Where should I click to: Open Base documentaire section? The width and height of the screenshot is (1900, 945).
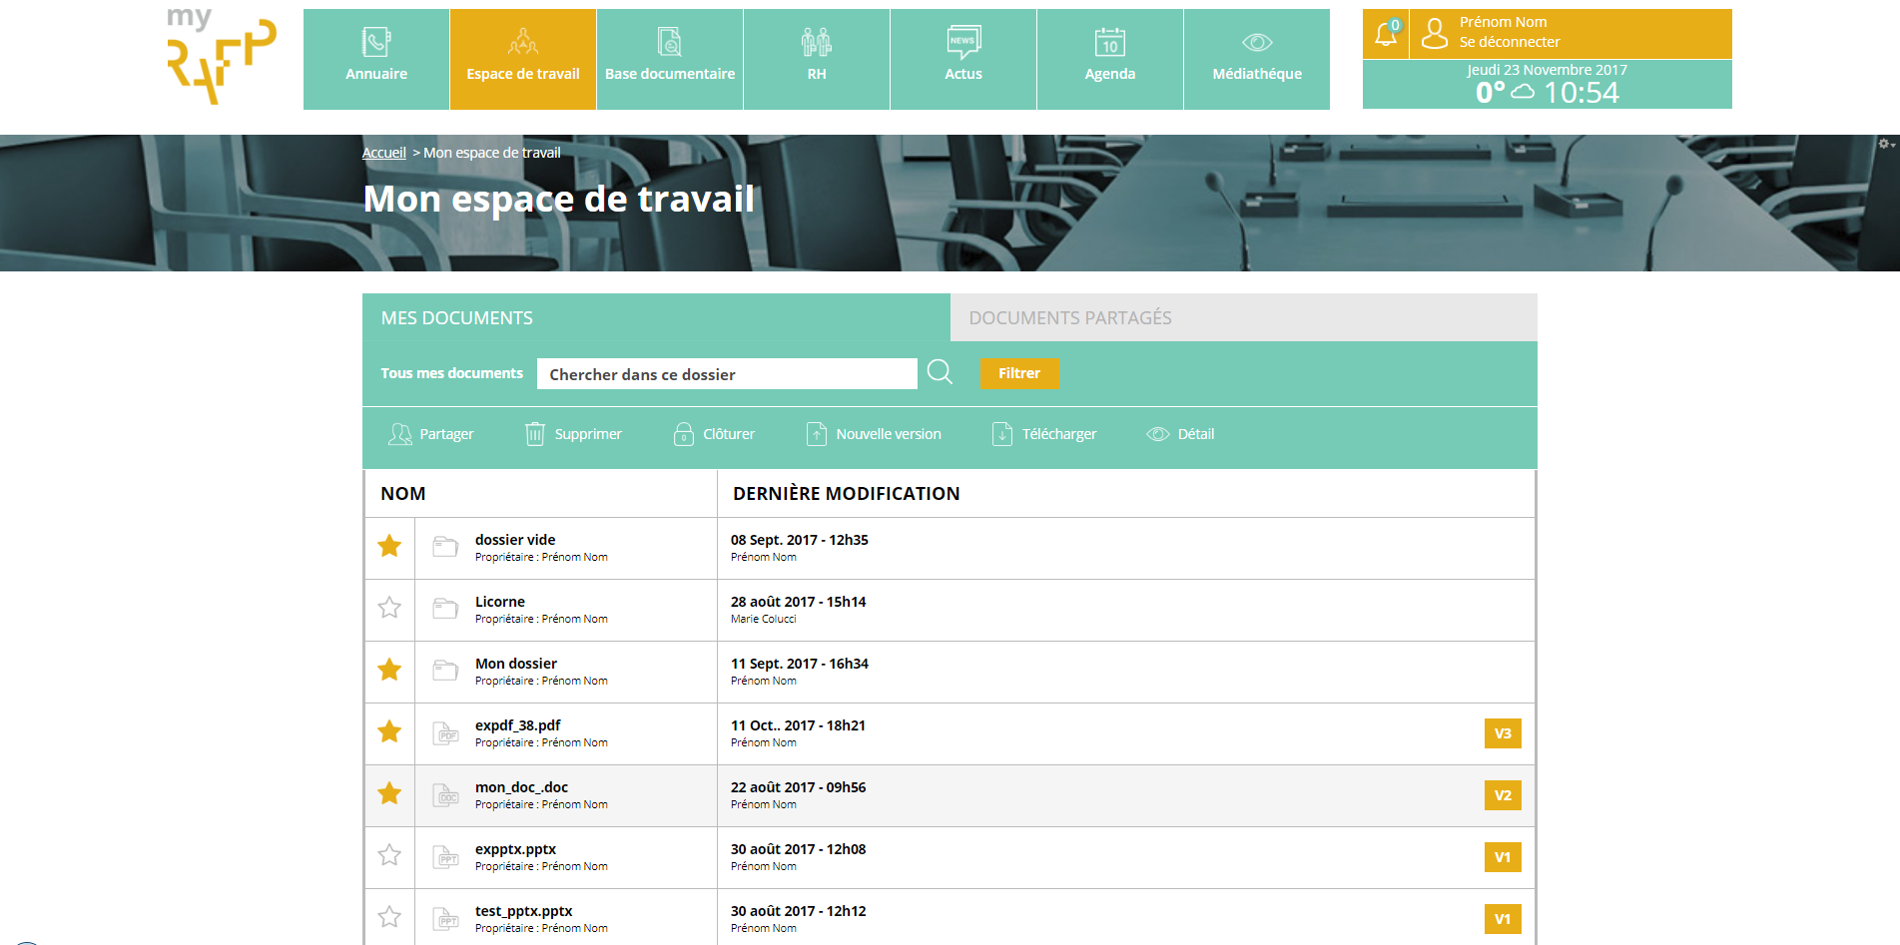coord(670,59)
